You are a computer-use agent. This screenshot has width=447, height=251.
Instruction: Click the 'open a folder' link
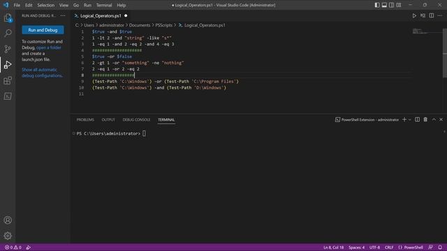click(x=49, y=47)
